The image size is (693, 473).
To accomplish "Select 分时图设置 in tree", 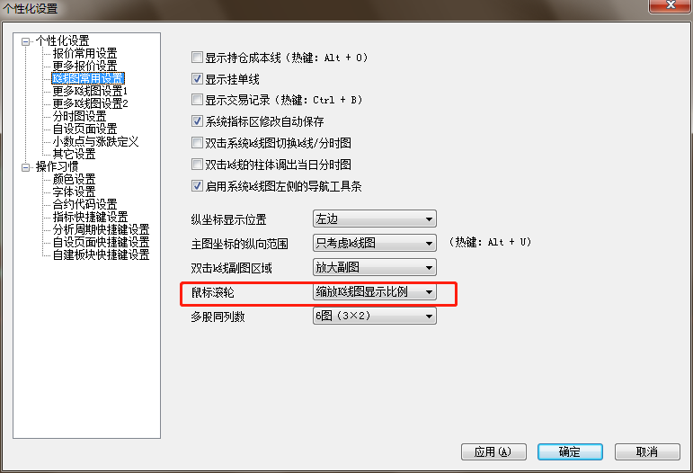I will click(80, 116).
